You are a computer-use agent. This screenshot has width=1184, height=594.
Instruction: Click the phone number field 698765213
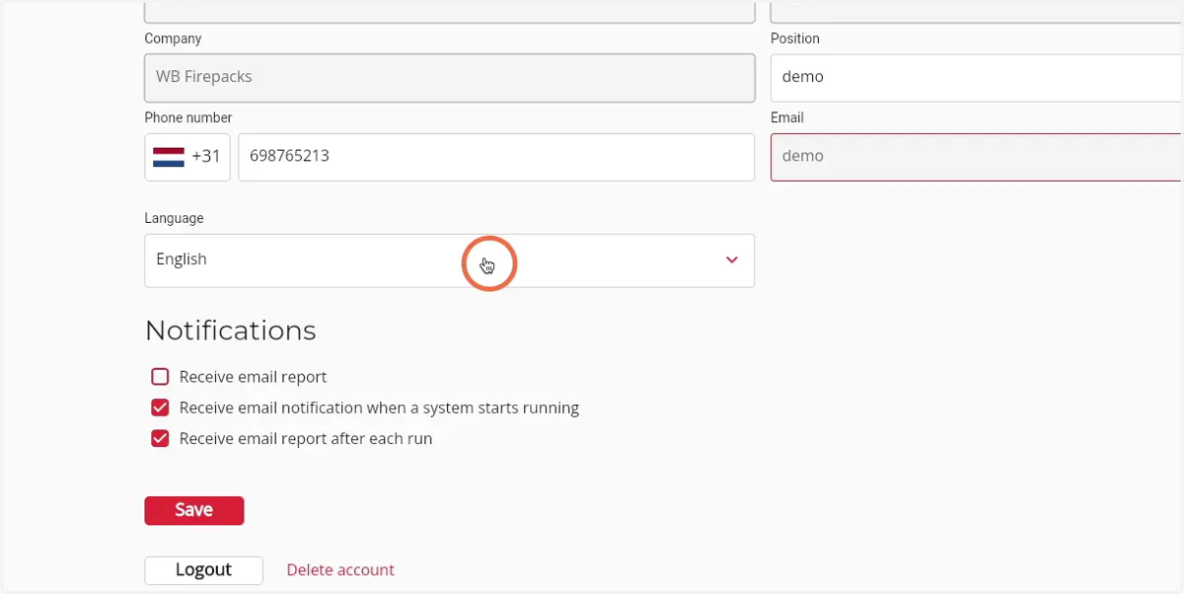pos(496,157)
